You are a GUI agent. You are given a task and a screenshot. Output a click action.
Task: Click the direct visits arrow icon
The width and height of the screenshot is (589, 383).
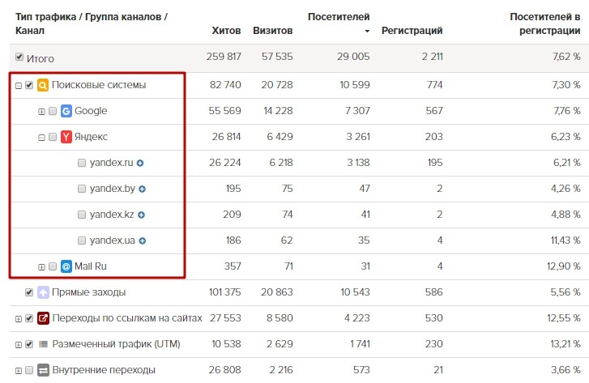(43, 292)
